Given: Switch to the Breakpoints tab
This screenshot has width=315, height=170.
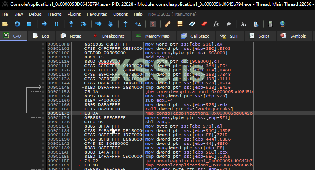Looking at the screenshot, I should pyautogui.click(x=110, y=36).
